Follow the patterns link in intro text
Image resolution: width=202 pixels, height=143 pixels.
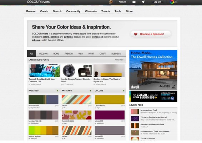pos(68,37)
